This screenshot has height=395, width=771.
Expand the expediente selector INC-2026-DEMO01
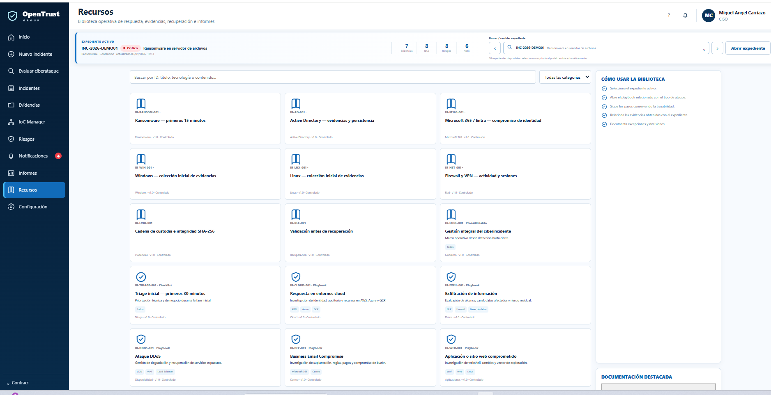(x=606, y=48)
